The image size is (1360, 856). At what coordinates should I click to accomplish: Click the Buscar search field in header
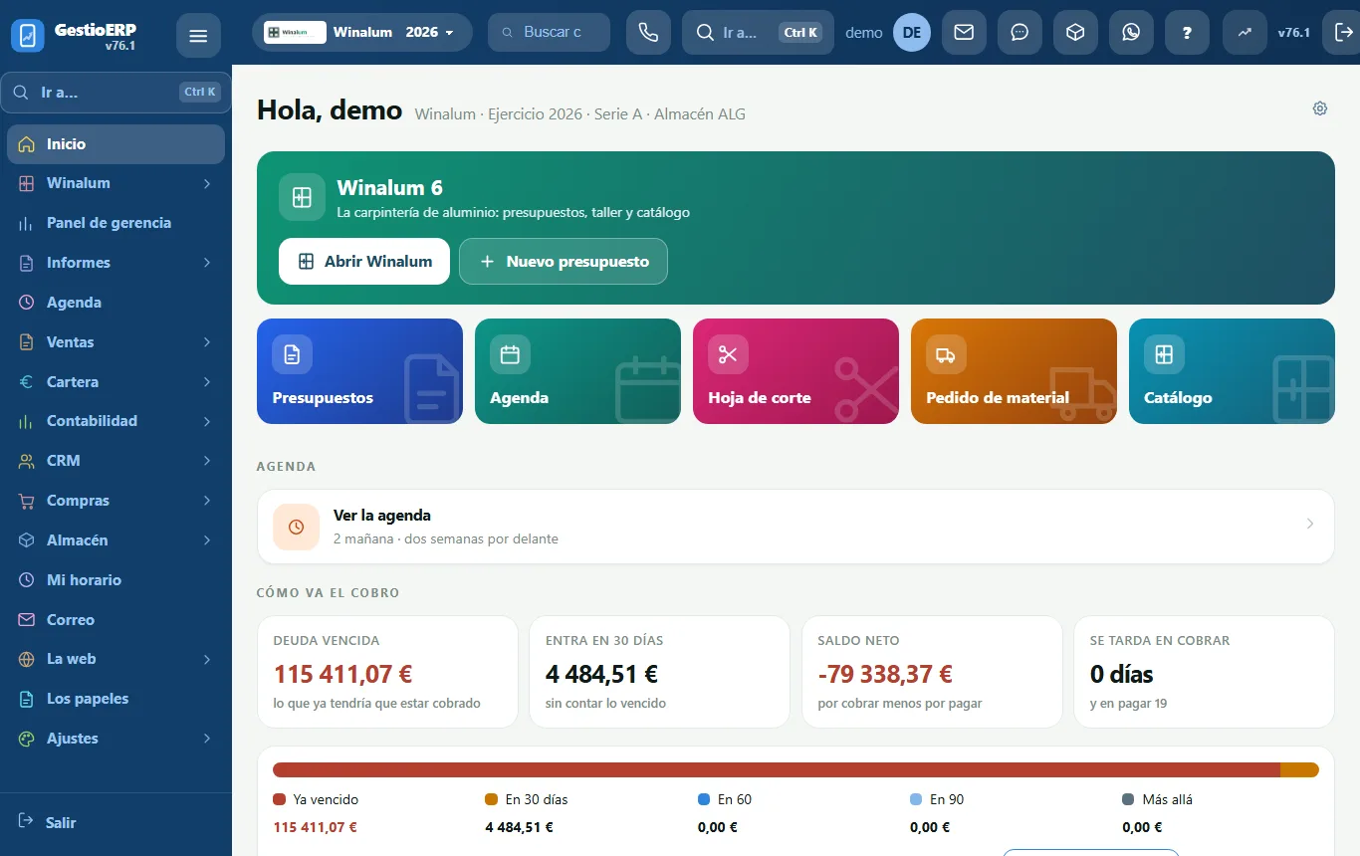tap(549, 33)
